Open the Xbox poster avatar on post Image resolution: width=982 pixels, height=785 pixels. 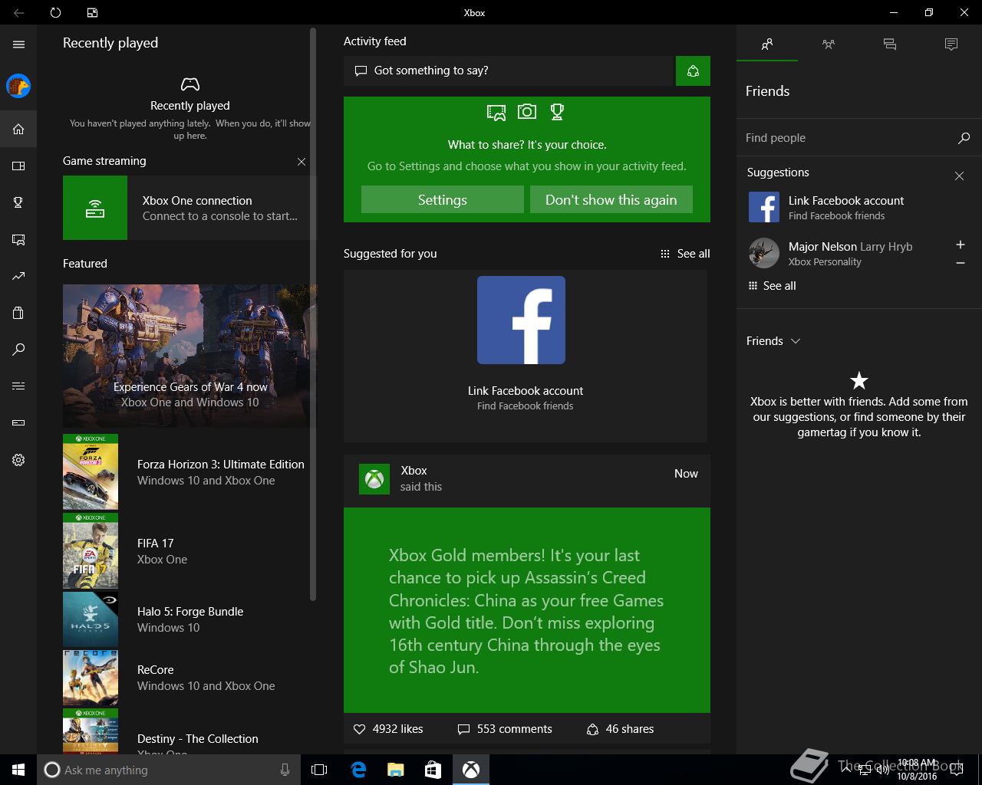tap(374, 479)
